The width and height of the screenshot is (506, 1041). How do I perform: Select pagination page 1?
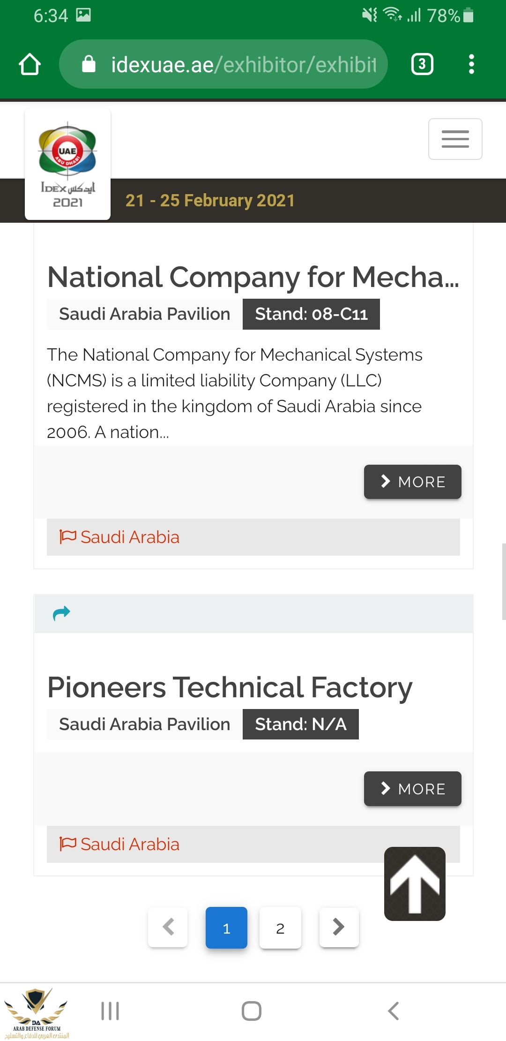(x=226, y=928)
